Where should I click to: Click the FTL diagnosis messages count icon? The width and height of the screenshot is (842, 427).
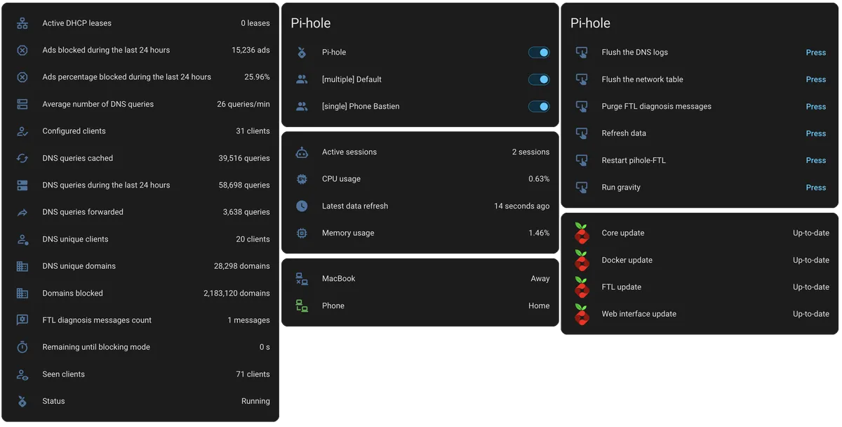coord(22,320)
